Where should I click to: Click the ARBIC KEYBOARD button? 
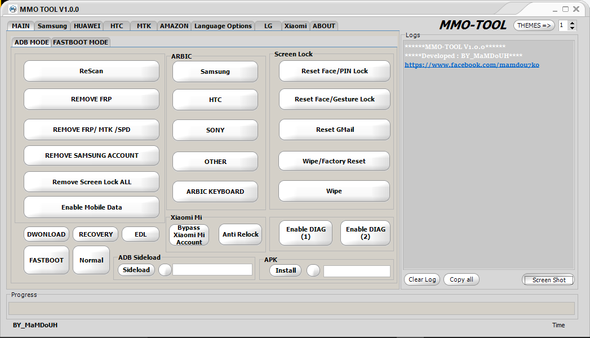(215, 192)
